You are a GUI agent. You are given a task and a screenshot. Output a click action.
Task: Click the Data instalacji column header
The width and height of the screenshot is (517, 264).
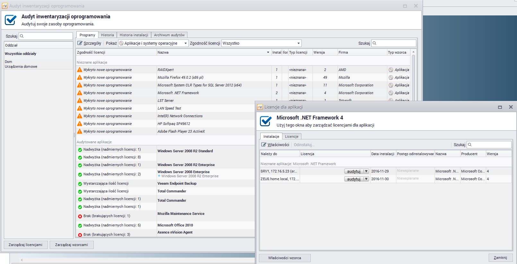tap(383, 154)
